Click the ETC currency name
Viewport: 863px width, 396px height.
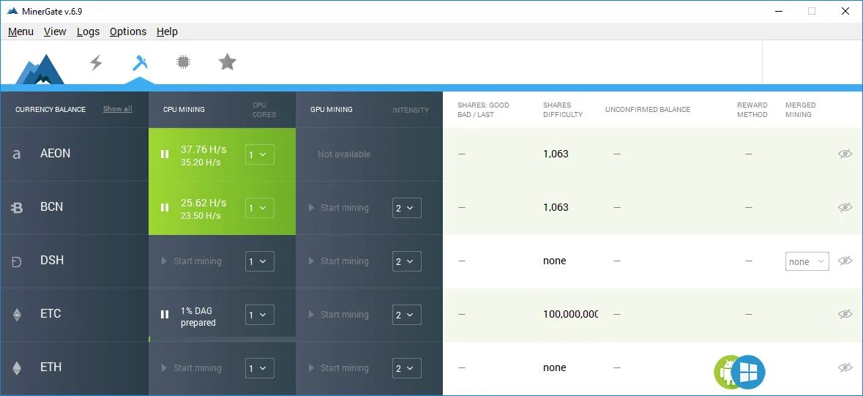click(51, 313)
